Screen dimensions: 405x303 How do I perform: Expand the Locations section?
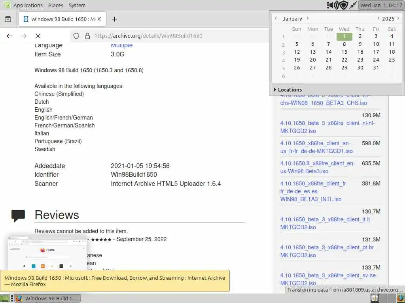pyautogui.click(x=288, y=90)
